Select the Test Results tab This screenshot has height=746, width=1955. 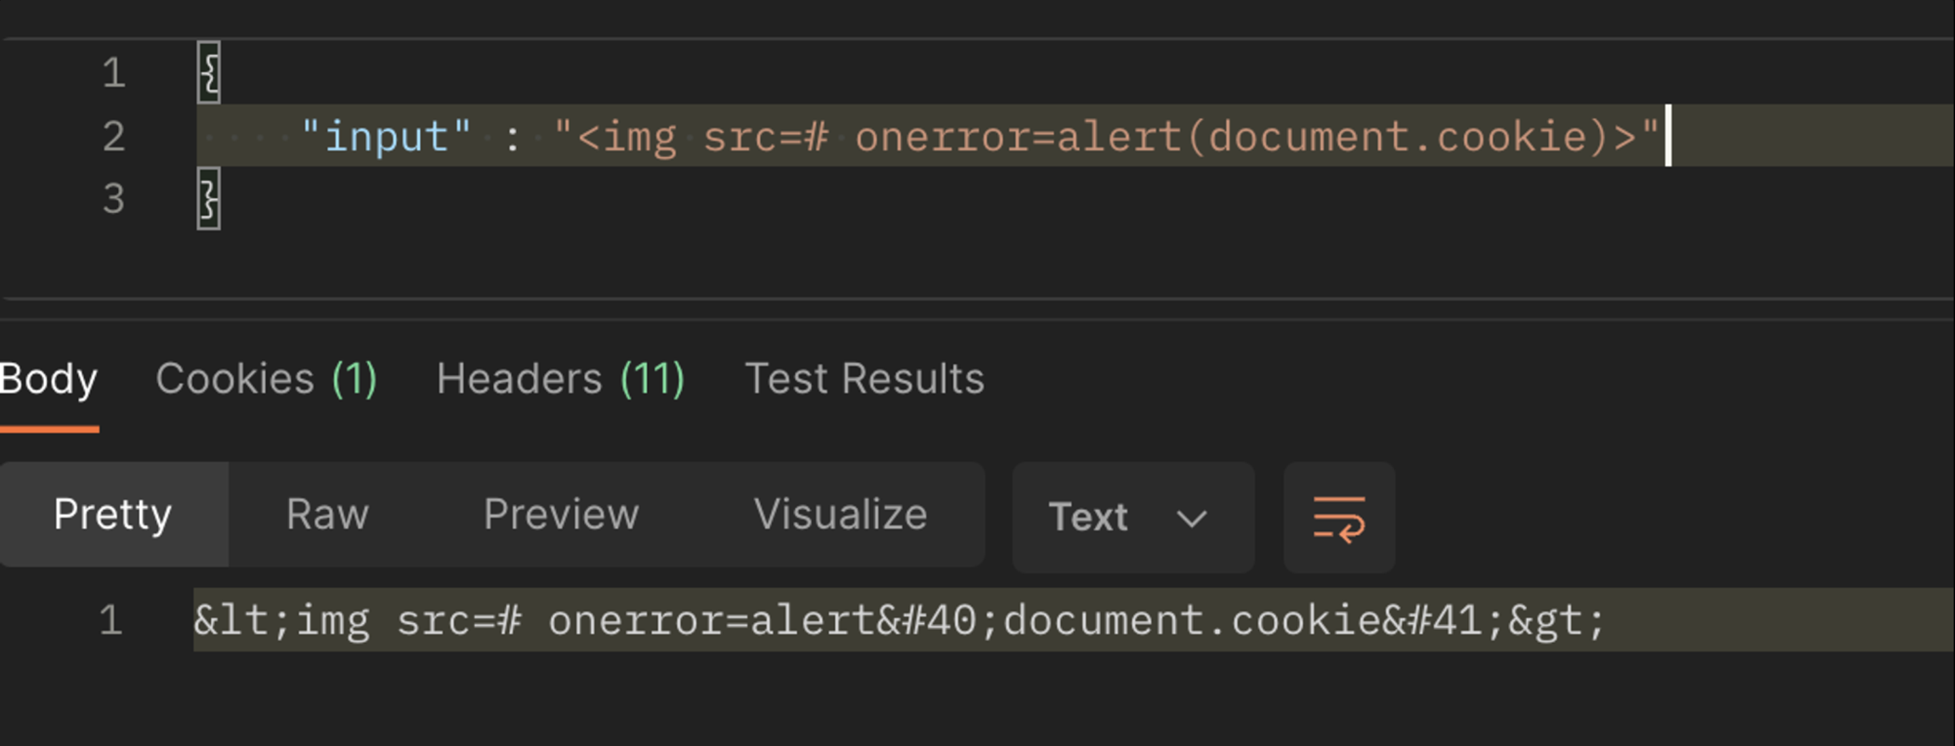coord(864,378)
